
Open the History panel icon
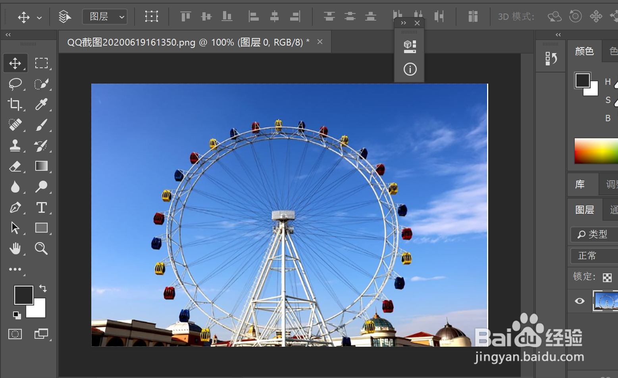tap(551, 59)
